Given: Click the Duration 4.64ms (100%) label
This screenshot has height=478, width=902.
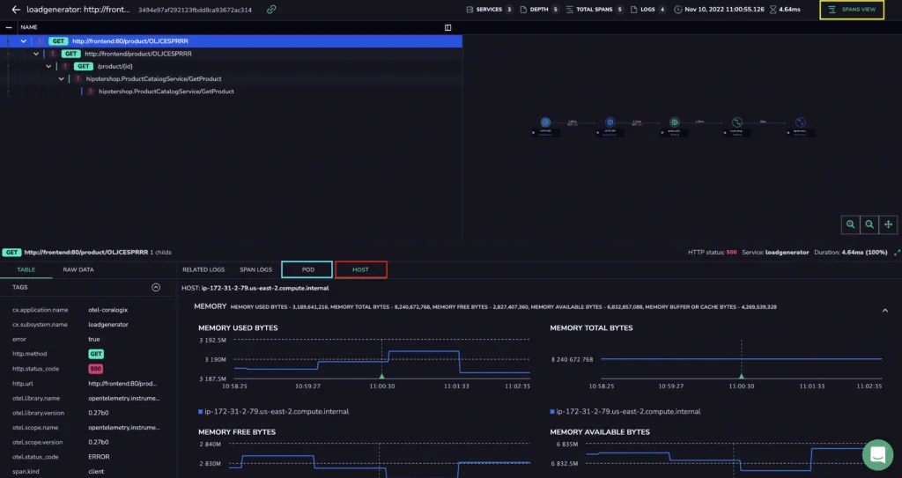Looking at the screenshot, I should pyautogui.click(x=851, y=253).
